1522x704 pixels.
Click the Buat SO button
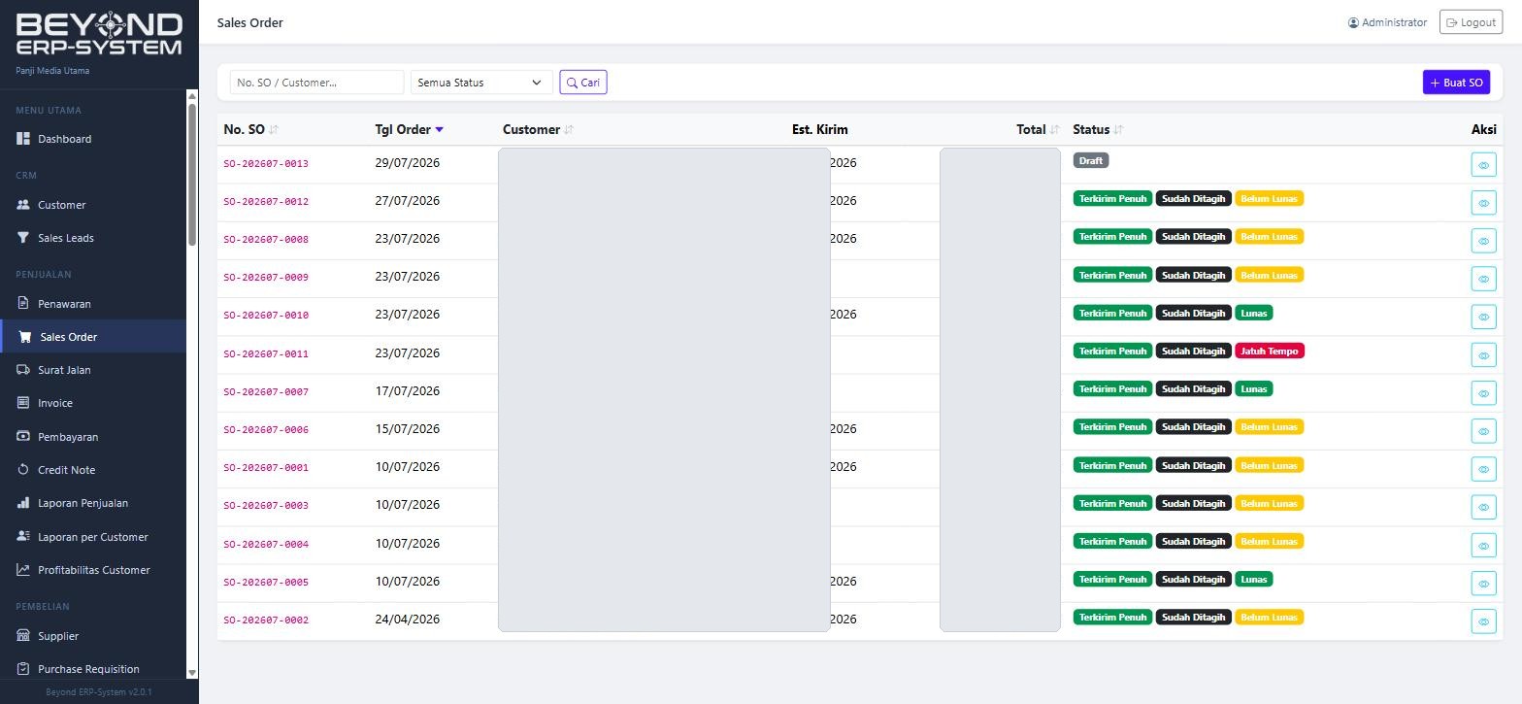click(1456, 83)
